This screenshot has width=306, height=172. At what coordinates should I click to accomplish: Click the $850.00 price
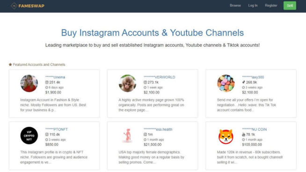coord(52,144)
